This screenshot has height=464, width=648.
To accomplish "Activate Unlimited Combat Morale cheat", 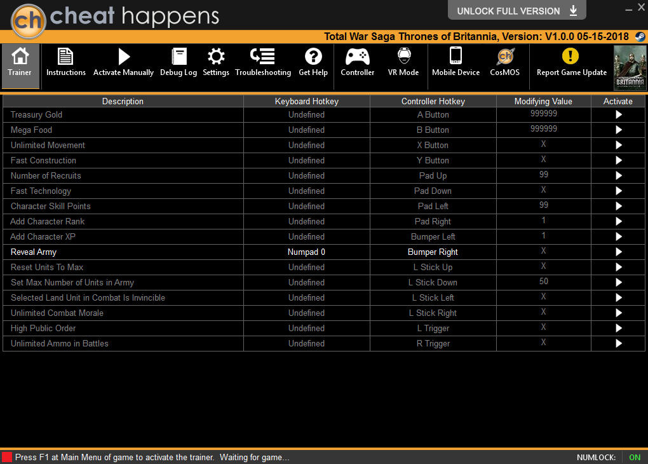I will (x=618, y=313).
